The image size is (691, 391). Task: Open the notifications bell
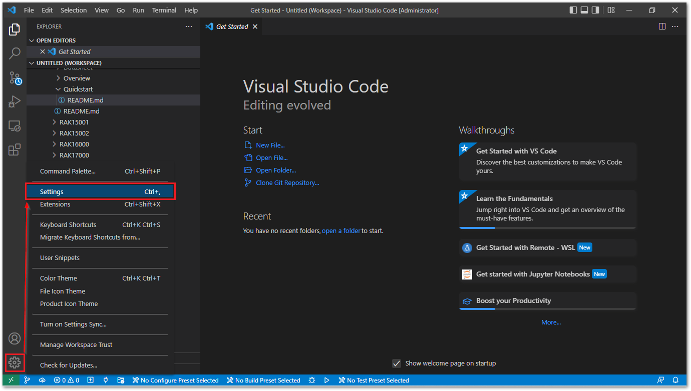tap(675, 380)
